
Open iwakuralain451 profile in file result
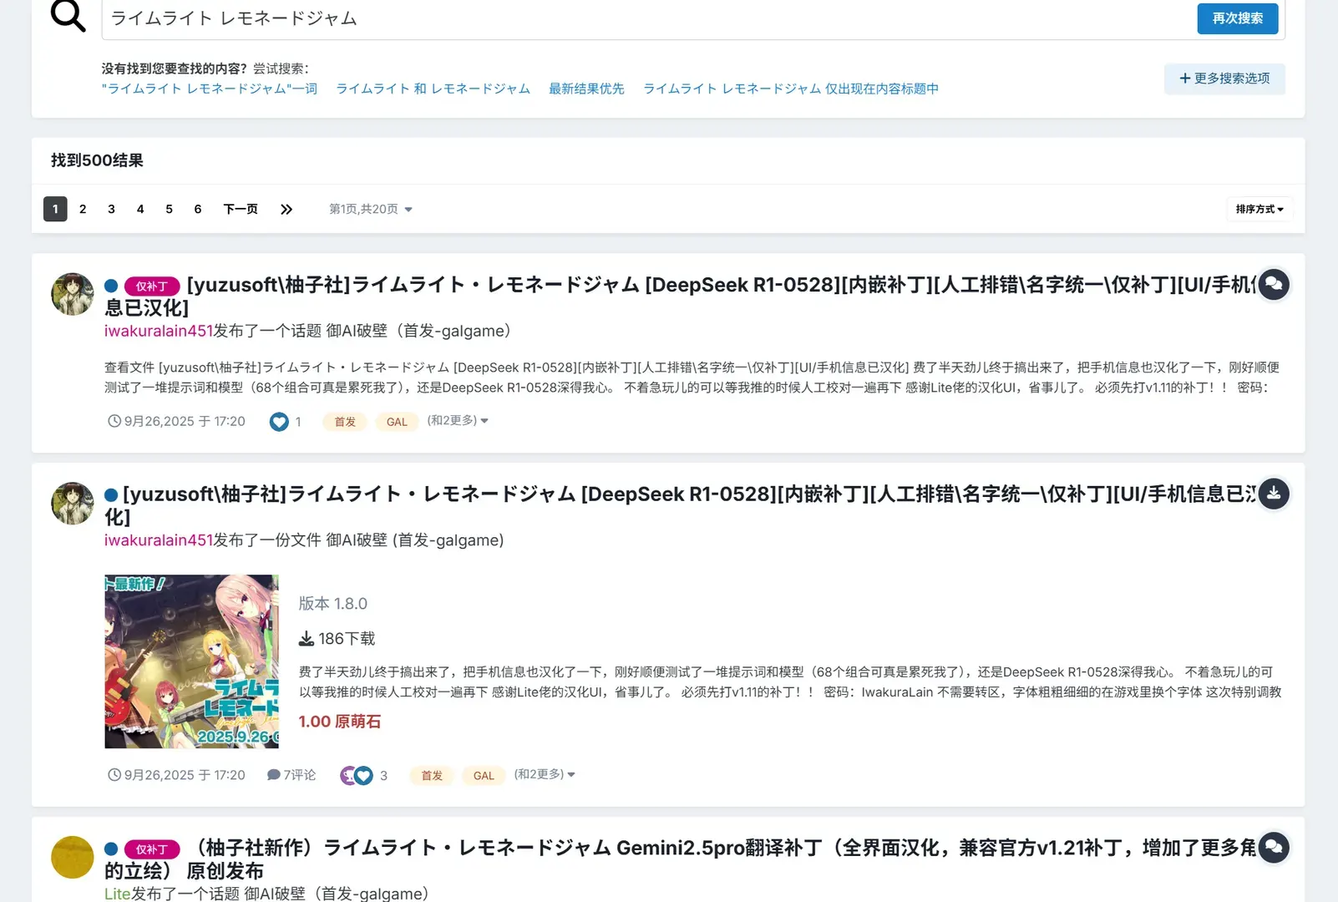(159, 540)
